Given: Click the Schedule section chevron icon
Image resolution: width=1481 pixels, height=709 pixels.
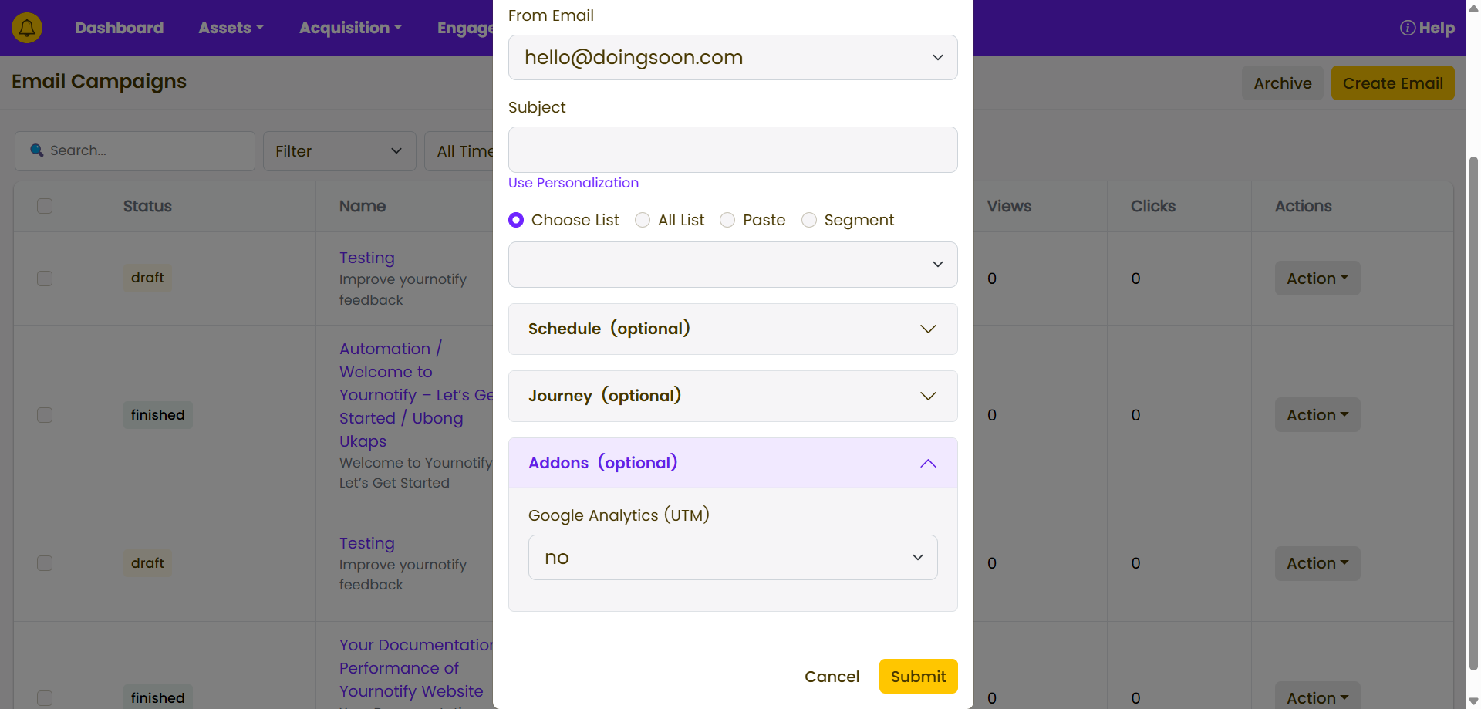Looking at the screenshot, I should (x=928, y=329).
